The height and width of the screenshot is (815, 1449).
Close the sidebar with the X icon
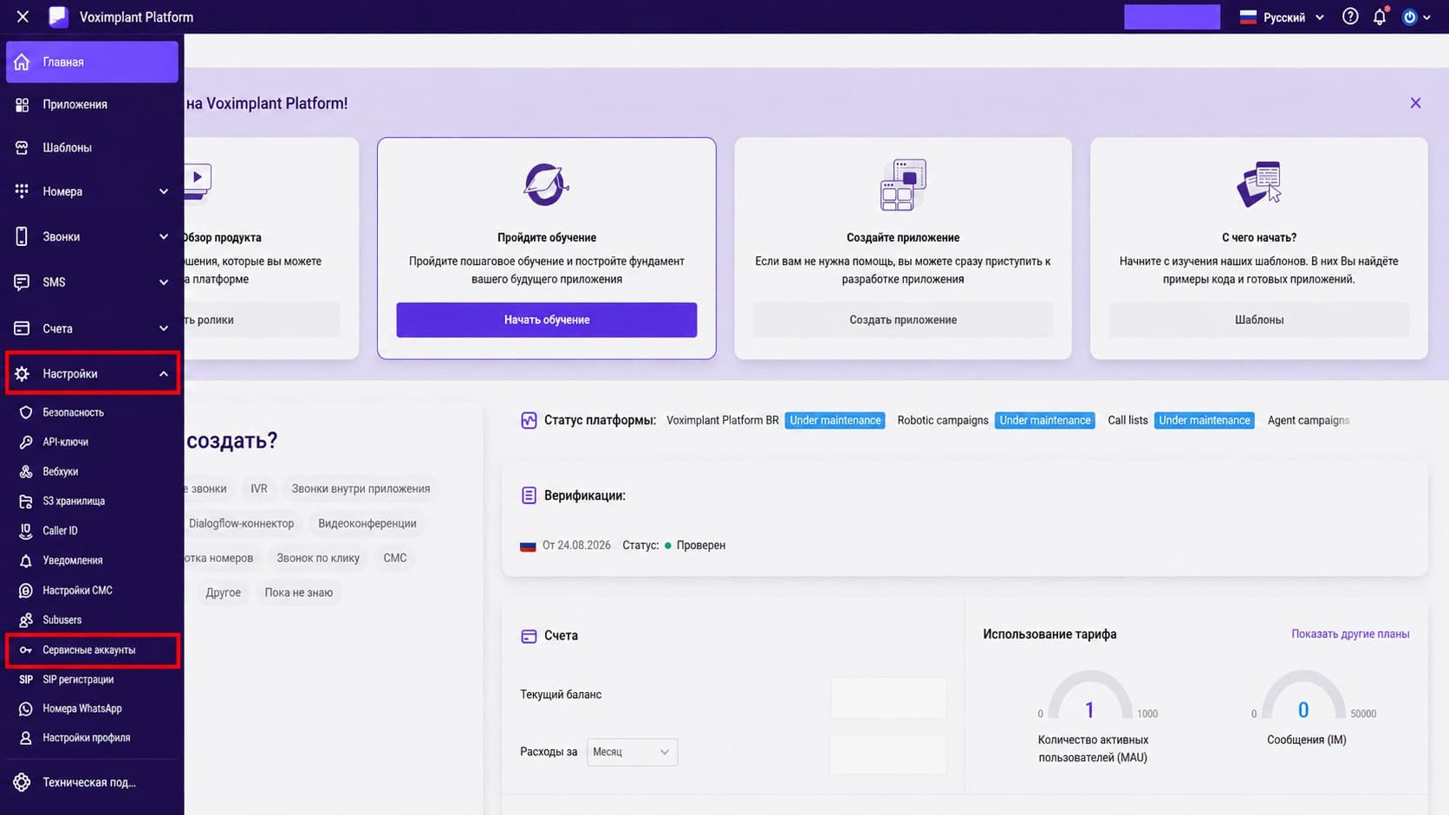(x=23, y=16)
